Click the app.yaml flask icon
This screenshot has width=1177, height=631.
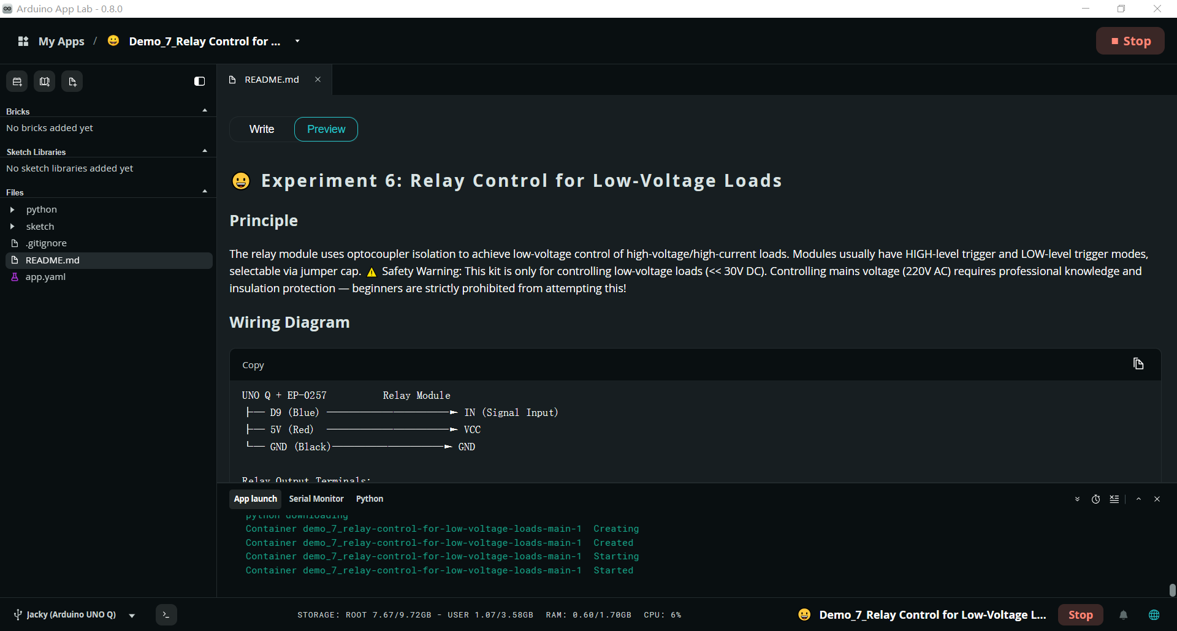pos(15,277)
